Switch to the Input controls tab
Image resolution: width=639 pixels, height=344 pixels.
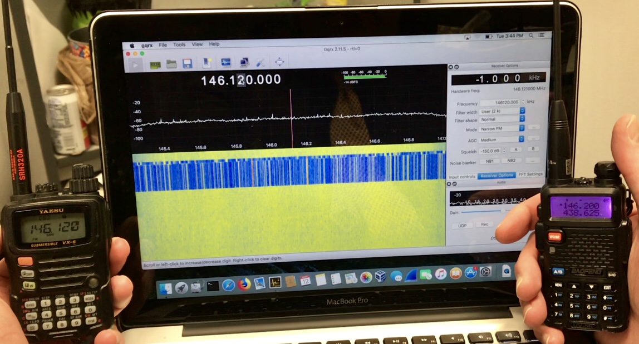coord(462,177)
